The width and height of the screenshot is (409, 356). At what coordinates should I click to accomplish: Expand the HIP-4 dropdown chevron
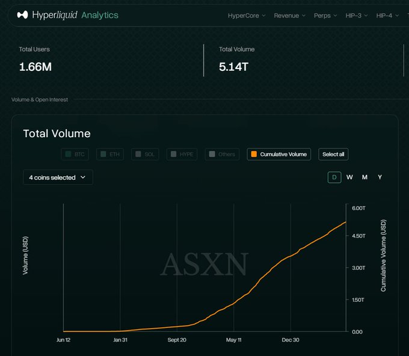(397, 16)
